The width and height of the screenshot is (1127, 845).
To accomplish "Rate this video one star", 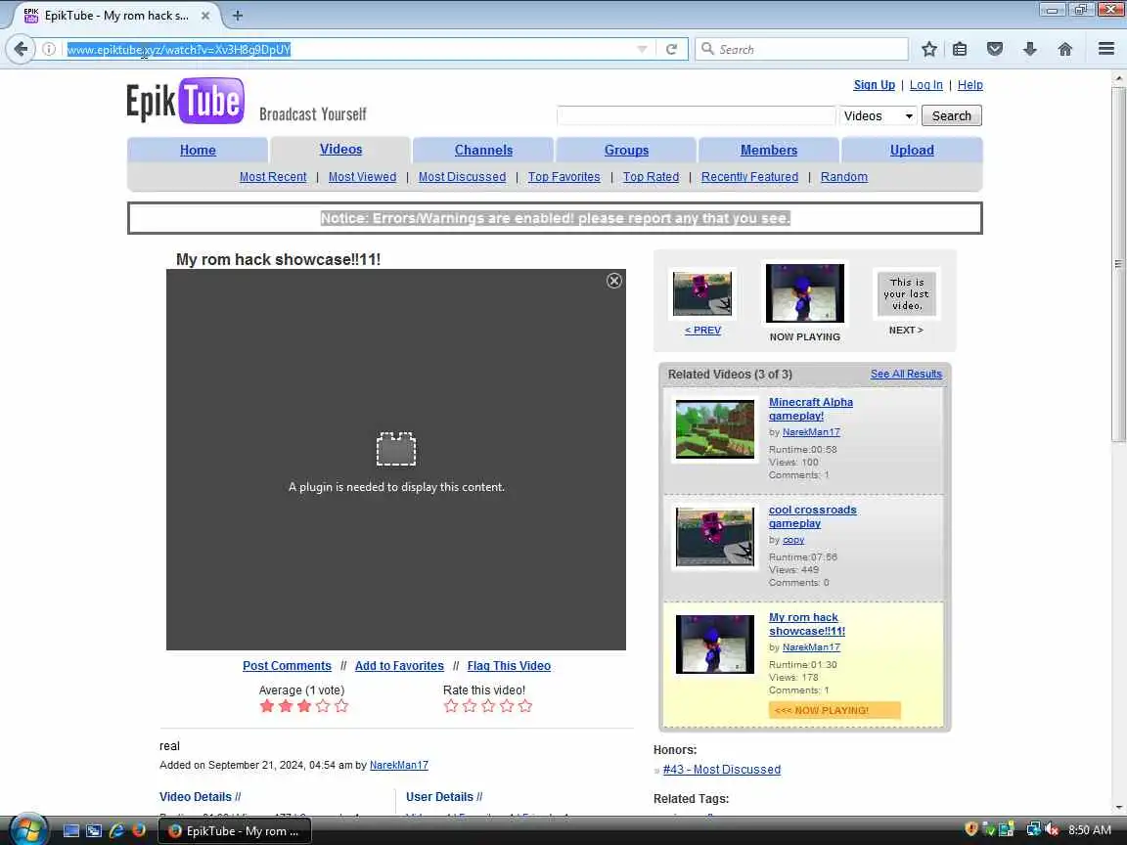I will (x=451, y=706).
